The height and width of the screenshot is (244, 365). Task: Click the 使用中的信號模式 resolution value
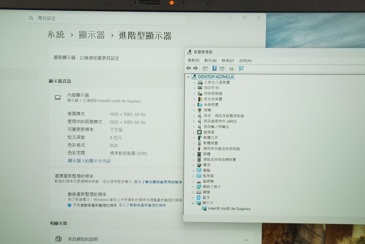point(128,122)
